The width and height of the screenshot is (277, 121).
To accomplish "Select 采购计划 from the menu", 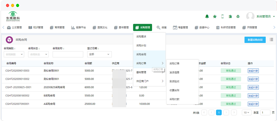I will click(x=149, y=46).
